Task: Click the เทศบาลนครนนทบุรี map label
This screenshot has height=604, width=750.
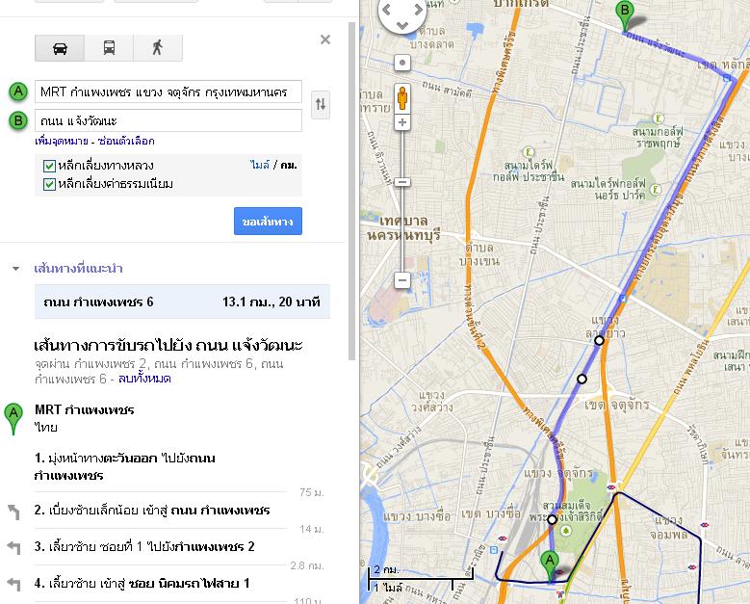Action: tap(404, 228)
